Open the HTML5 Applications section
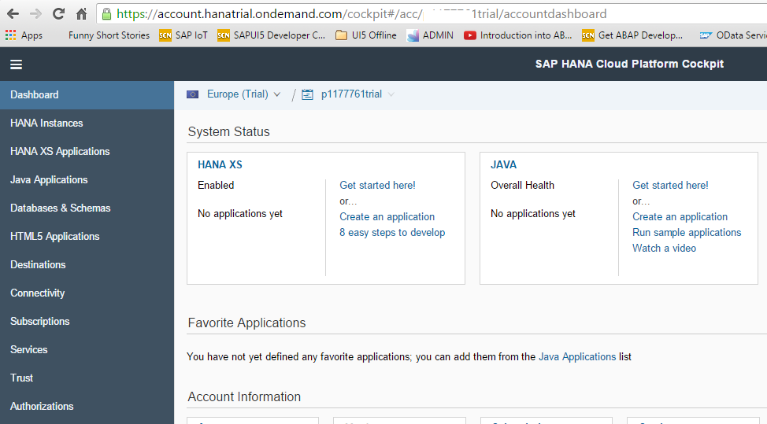Screen dimensions: 767x424 (x=54, y=236)
